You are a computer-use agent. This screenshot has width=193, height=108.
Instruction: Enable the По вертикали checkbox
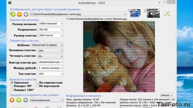tap(37, 86)
